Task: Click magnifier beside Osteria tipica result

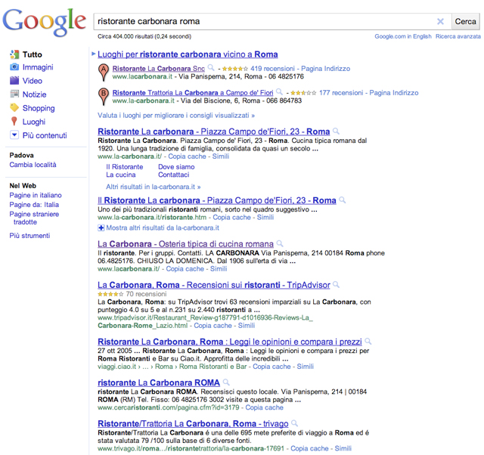Action: [x=280, y=243]
